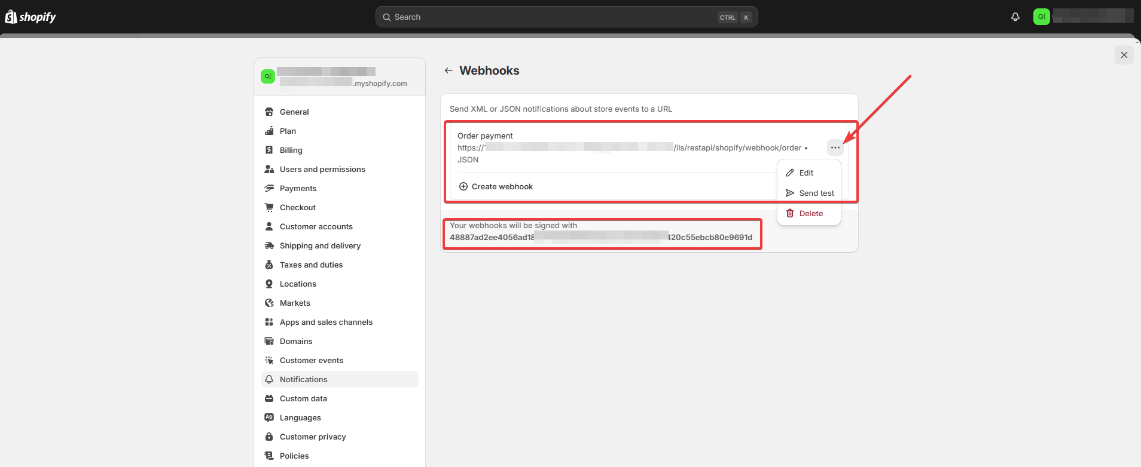Go back using Webhooks back arrow
1141x467 pixels.
click(x=449, y=70)
